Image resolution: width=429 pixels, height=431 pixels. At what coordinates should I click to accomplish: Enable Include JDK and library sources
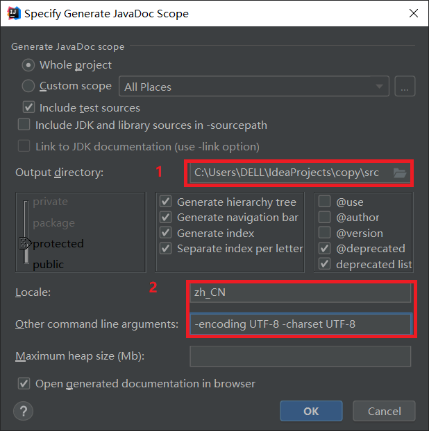pos(24,125)
